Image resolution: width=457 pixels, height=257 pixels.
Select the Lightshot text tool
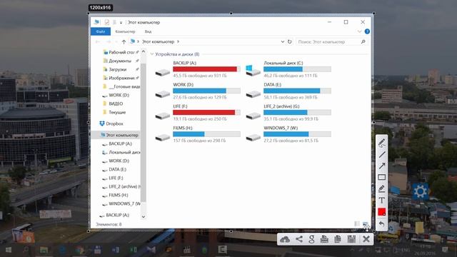pyautogui.click(x=382, y=200)
